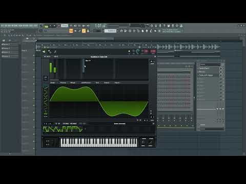Open the plugin wrapper gear settings

click(x=50, y=52)
